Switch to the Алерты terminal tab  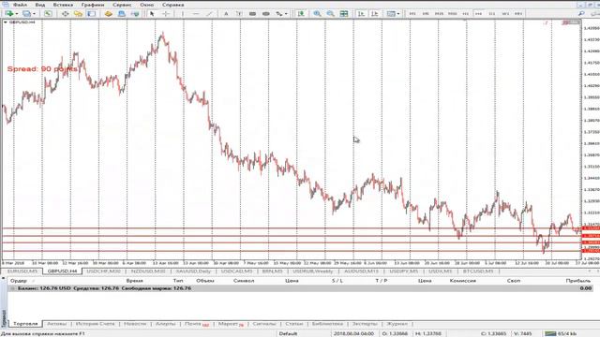pos(165,324)
